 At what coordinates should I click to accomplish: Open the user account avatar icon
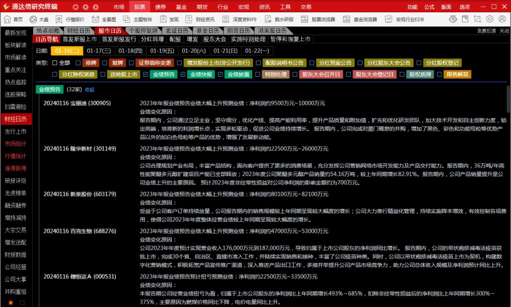pos(502,19)
